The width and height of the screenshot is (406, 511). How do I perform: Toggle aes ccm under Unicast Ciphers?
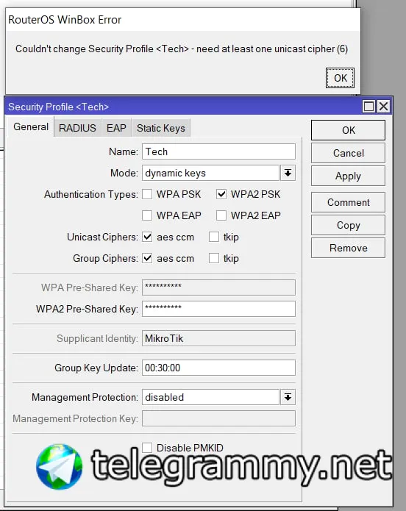[x=147, y=237]
